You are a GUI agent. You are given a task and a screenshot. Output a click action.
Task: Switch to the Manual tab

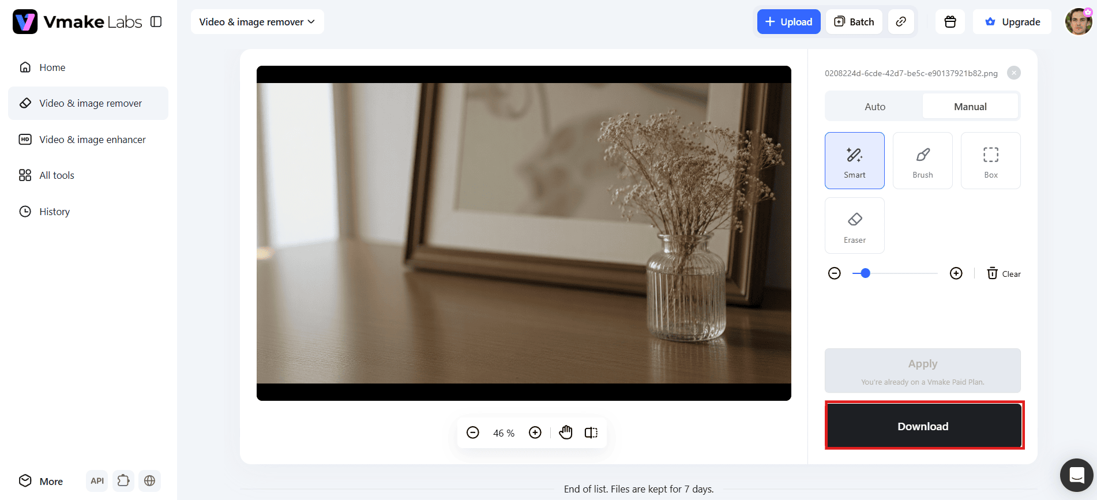click(x=970, y=107)
